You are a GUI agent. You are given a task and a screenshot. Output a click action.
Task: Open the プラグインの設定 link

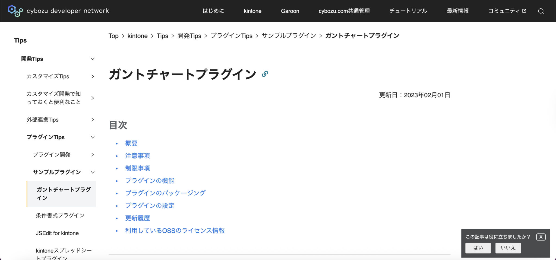[x=150, y=206]
